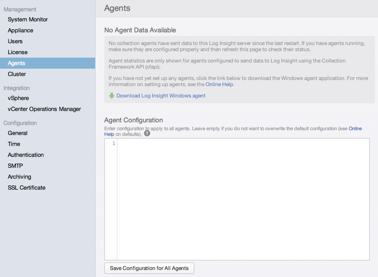378x277 pixels.
Task: Save Configuration for All Agents
Action: pyautogui.click(x=149, y=268)
